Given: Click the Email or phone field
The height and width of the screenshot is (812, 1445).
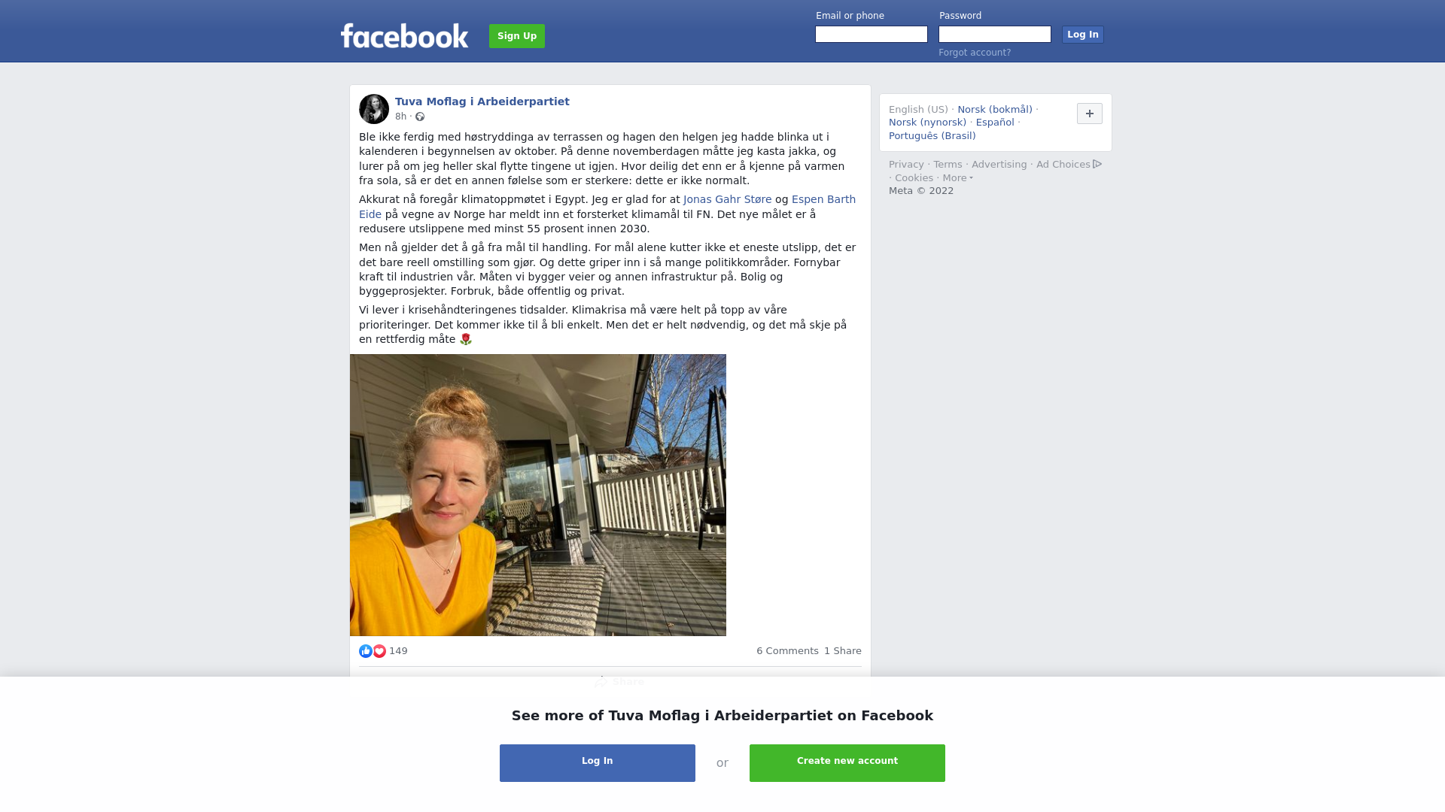Looking at the screenshot, I should tap(872, 35).
